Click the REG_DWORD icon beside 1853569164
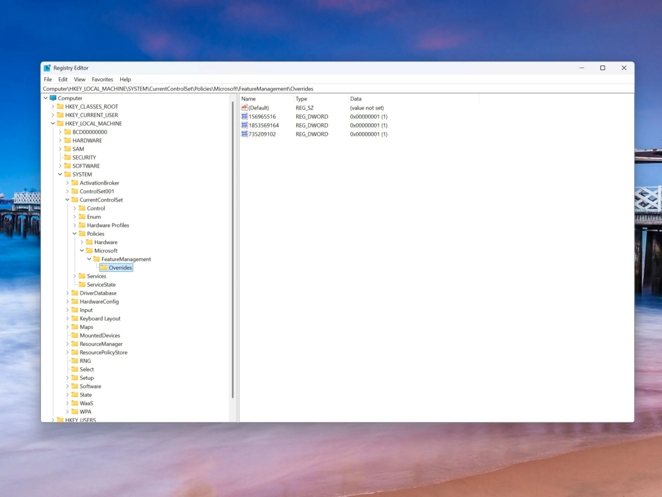 click(x=244, y=125)
